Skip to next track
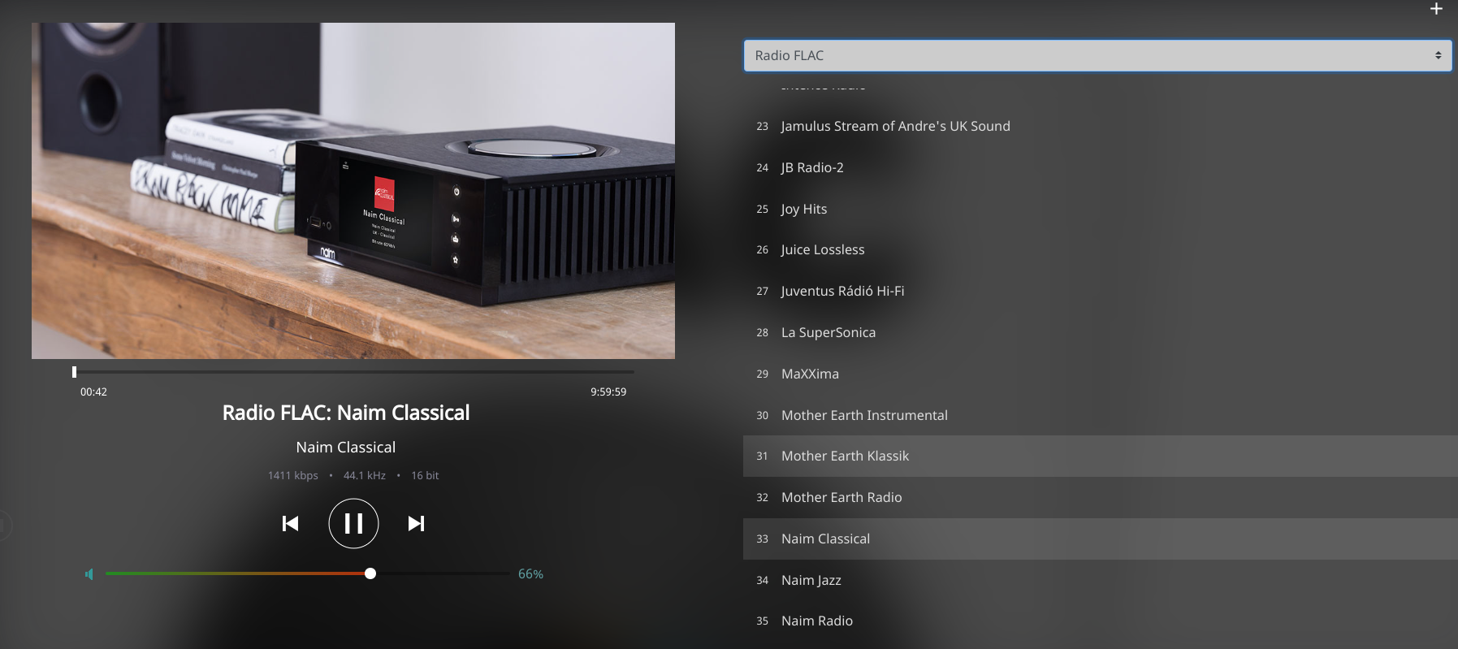Screen dimensions: 1458x649 [416, 523]
